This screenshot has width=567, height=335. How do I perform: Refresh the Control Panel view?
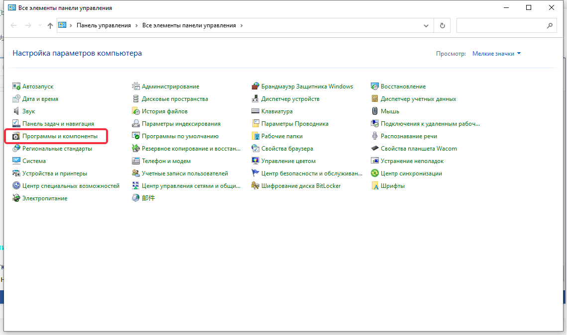pyautogui.click(x=442, y=26)
